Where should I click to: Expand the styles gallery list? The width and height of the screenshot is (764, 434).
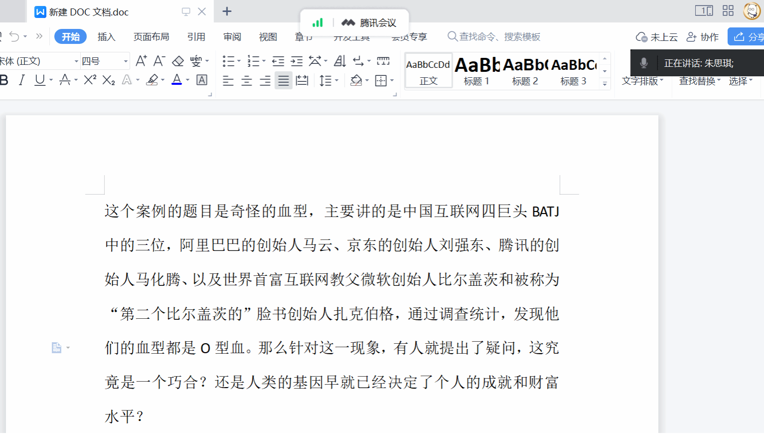604,84
